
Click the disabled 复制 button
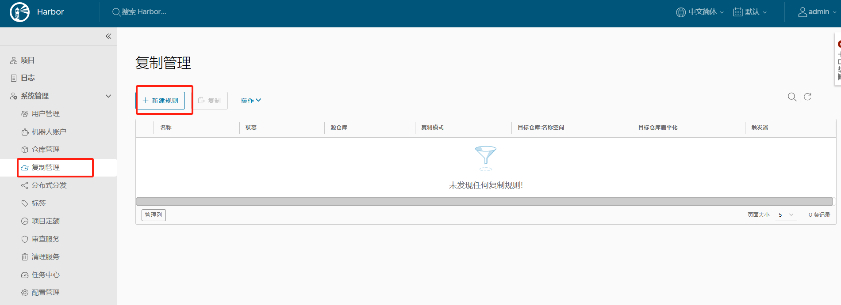[x=209, y=101]
